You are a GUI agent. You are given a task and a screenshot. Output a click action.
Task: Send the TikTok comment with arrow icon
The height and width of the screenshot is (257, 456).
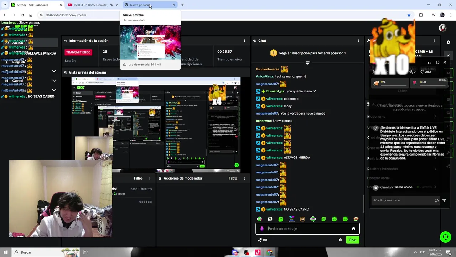(x=444, y=201)
